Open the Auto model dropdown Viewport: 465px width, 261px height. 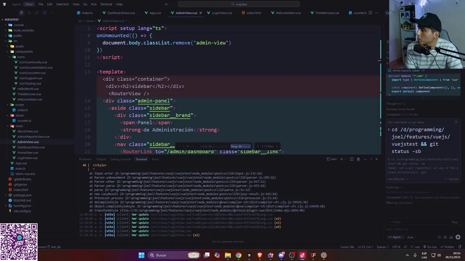(412, 237)
